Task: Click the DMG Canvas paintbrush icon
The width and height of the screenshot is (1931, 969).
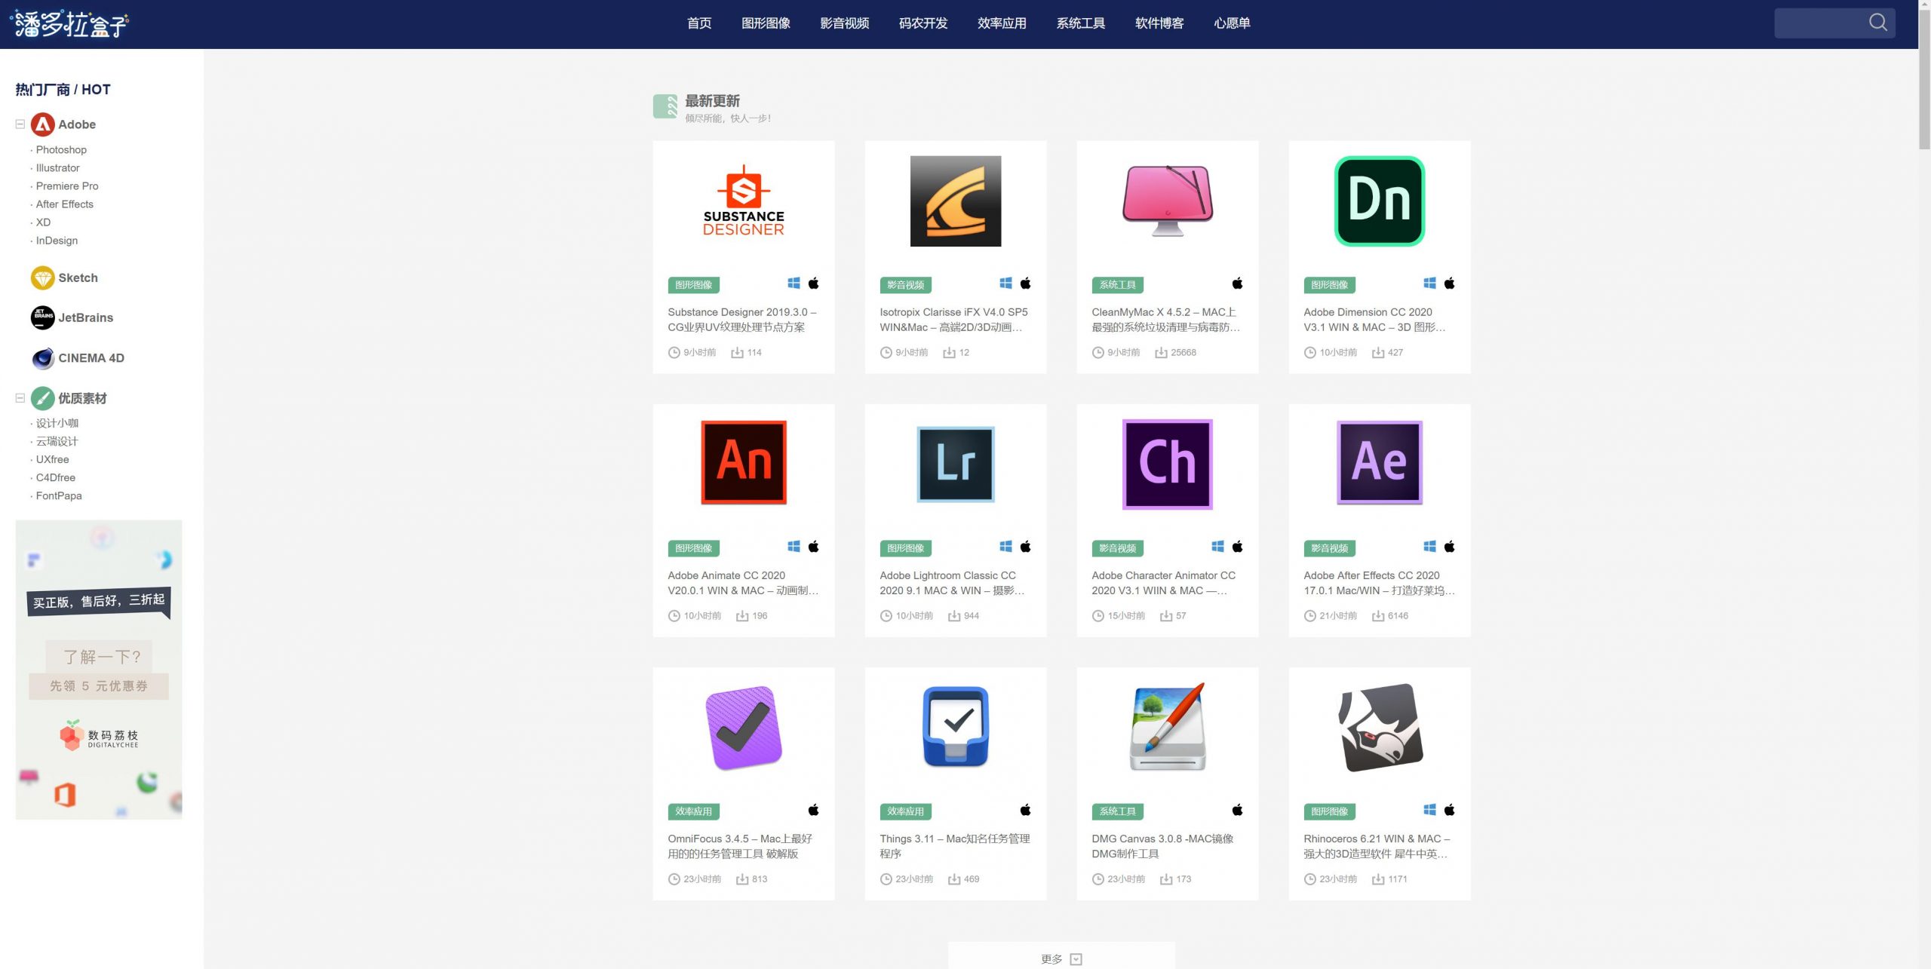Action: pos(1168,726)
